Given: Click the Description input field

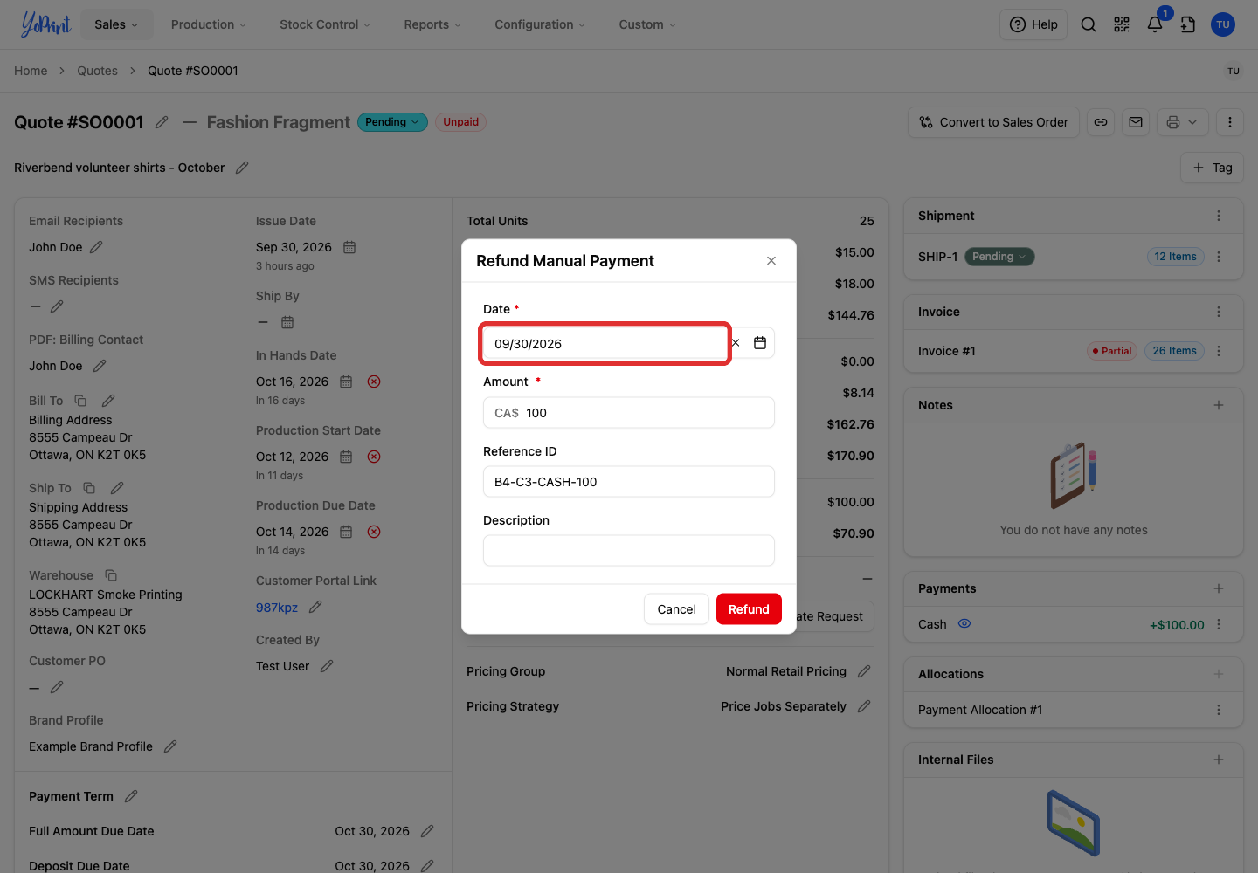Looking at the screenshot, I should tap(629, 551).
